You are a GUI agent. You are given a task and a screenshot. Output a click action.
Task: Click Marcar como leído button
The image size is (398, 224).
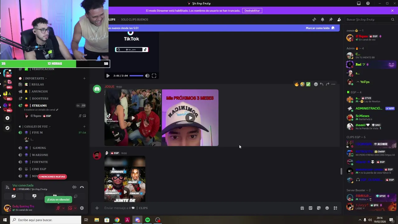[320, 28]
